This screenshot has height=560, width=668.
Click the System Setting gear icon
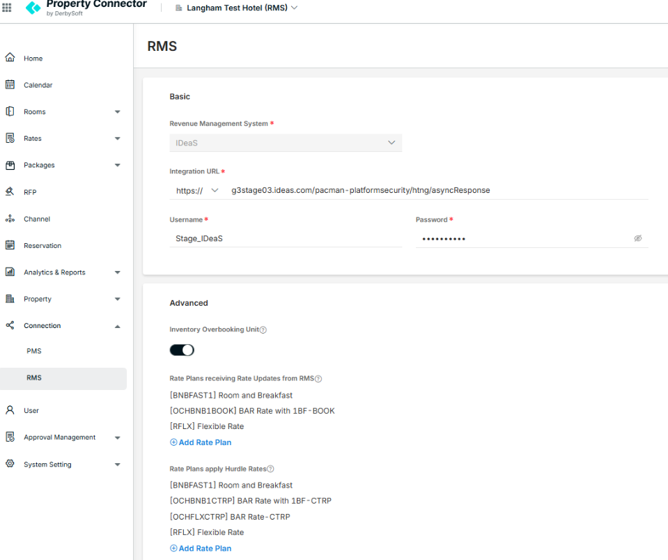pyautogui.click(x=10, y=464)
